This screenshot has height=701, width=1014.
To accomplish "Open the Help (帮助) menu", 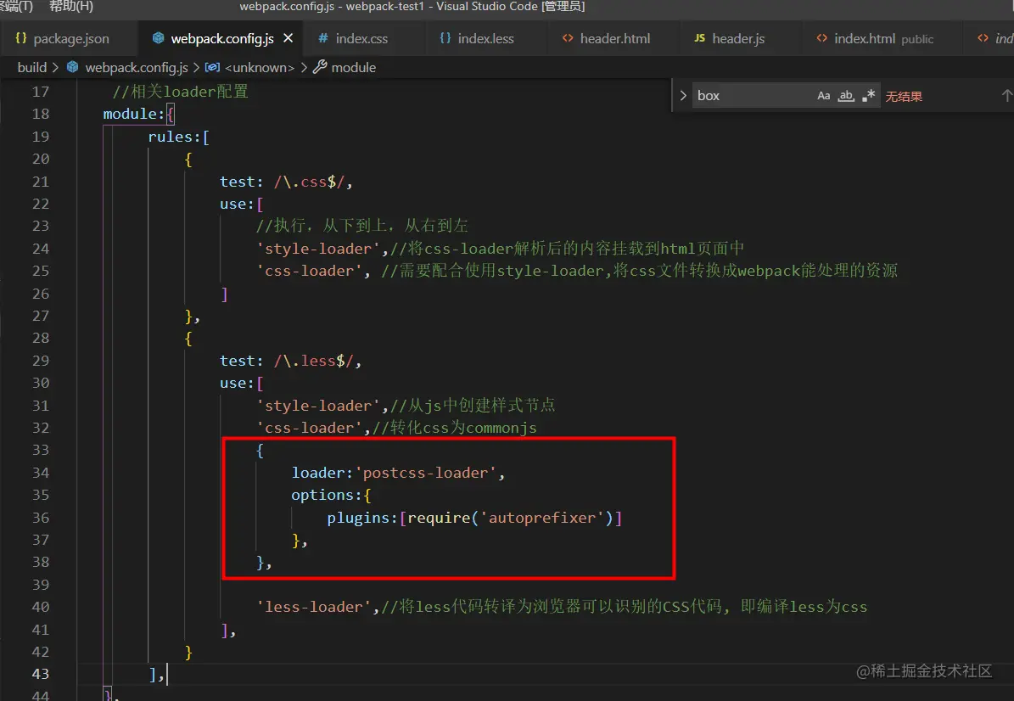I will click(x=71, y=7).
